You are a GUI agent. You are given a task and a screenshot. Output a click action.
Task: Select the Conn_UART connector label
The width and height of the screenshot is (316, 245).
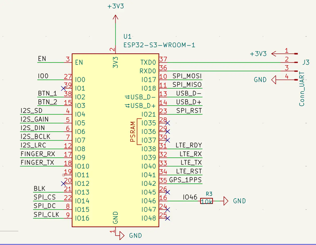point(302,89)
